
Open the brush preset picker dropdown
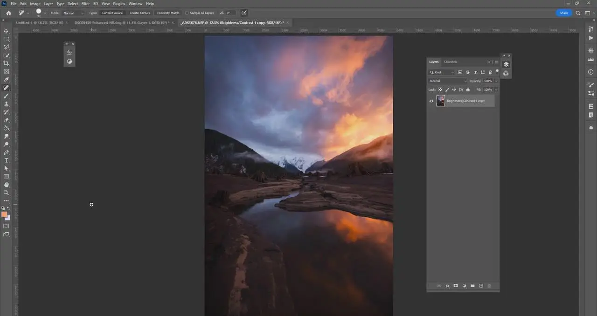[45, 13]
